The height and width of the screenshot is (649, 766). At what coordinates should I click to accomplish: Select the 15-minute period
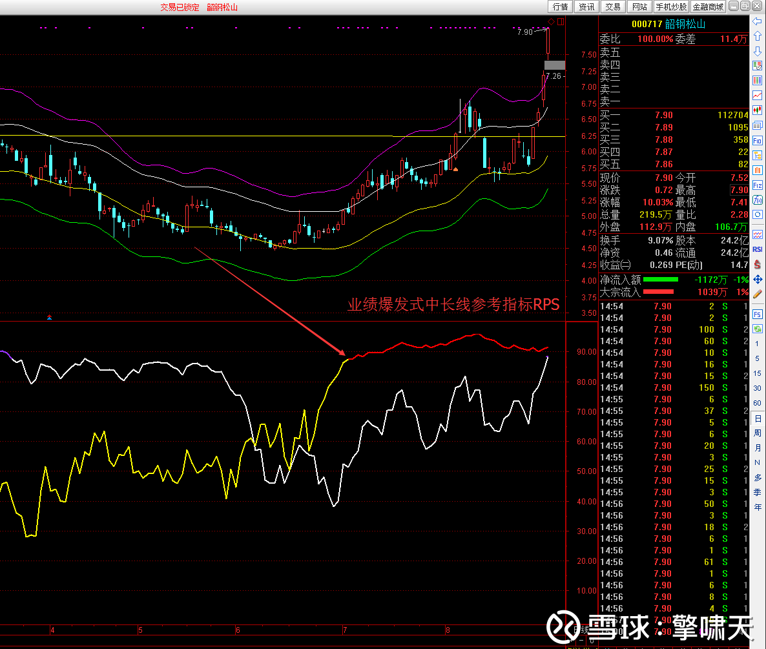coord(757,373)
